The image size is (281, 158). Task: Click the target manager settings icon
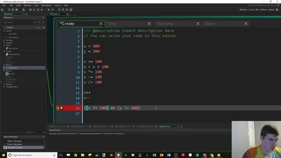pyautogui.click(x=277, y=10)
